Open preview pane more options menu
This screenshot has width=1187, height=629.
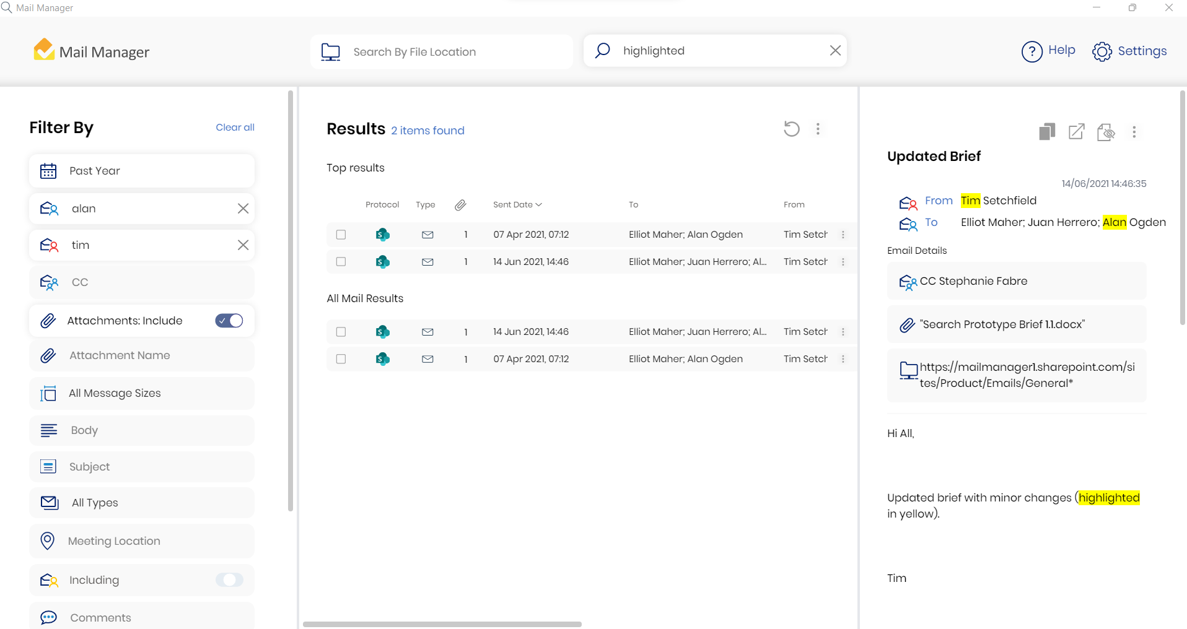click(x=1134, y=132)
